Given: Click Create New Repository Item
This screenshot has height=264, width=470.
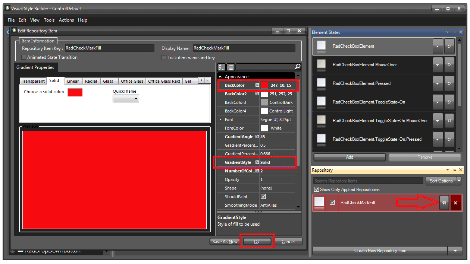Looking at the screenshot, I should click(380, 251).
